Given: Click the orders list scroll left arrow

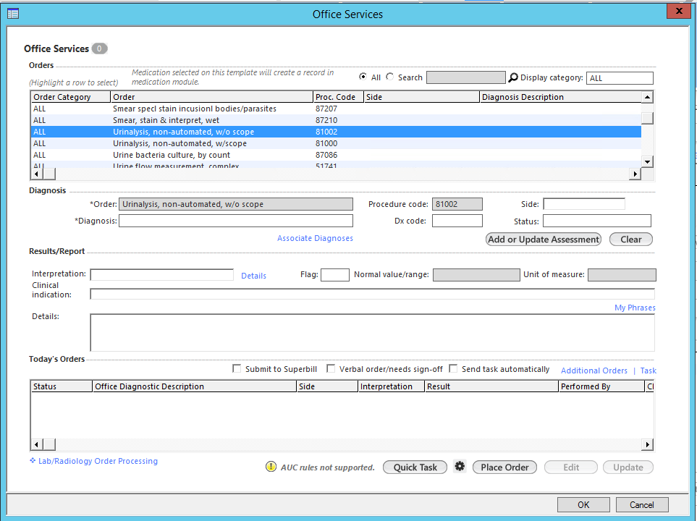Looking at the screenshot, I should pos(36,174).
